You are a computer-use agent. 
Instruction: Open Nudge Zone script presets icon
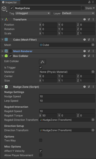89,87
